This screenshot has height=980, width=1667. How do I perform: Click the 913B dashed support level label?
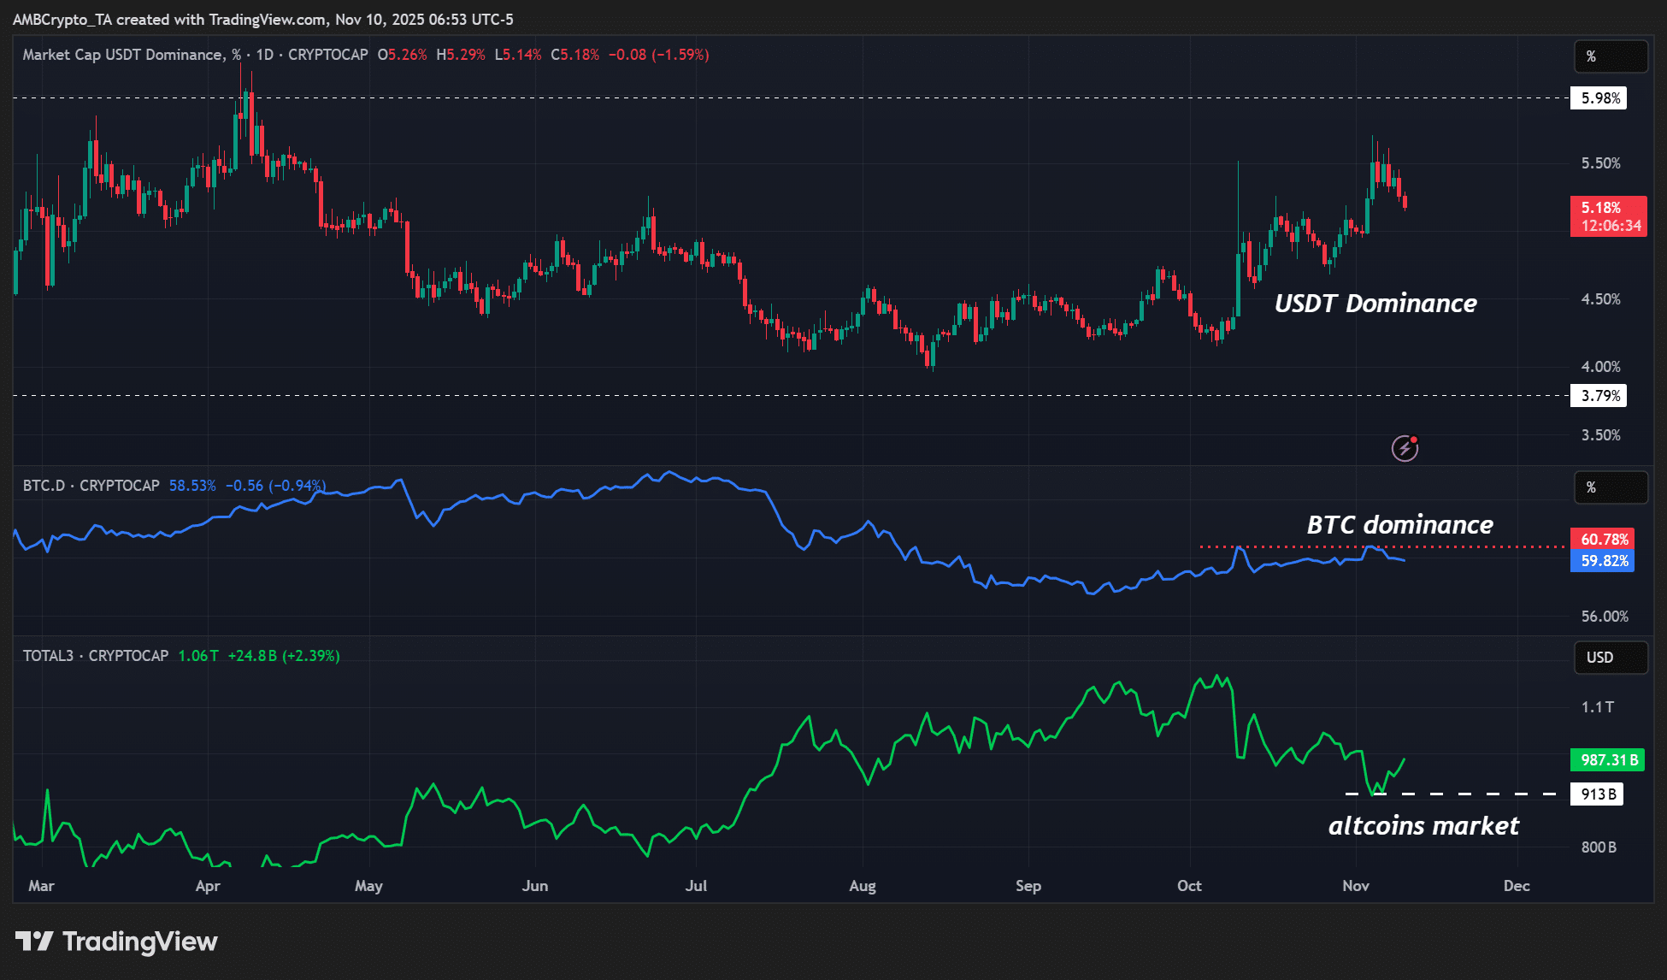pos(1597,794)
